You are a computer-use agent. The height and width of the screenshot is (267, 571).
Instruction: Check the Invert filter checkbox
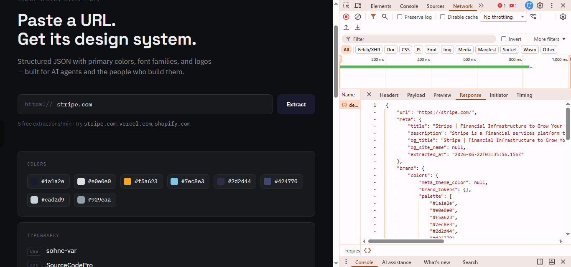pyautogui.click(x=504, y=39)
